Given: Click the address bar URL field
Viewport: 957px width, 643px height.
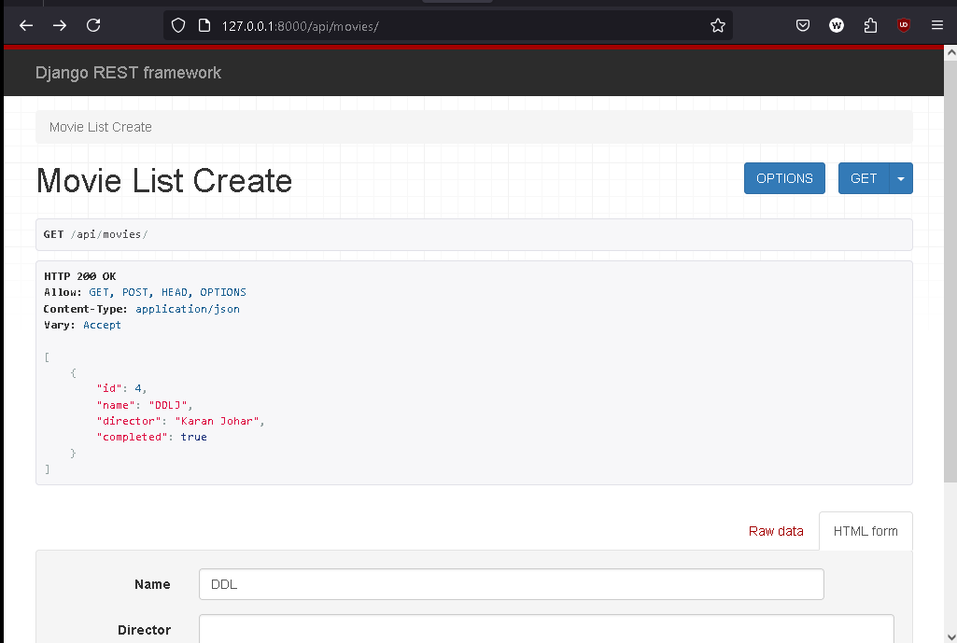Looking at the screenshot, I should coord(448,25).
